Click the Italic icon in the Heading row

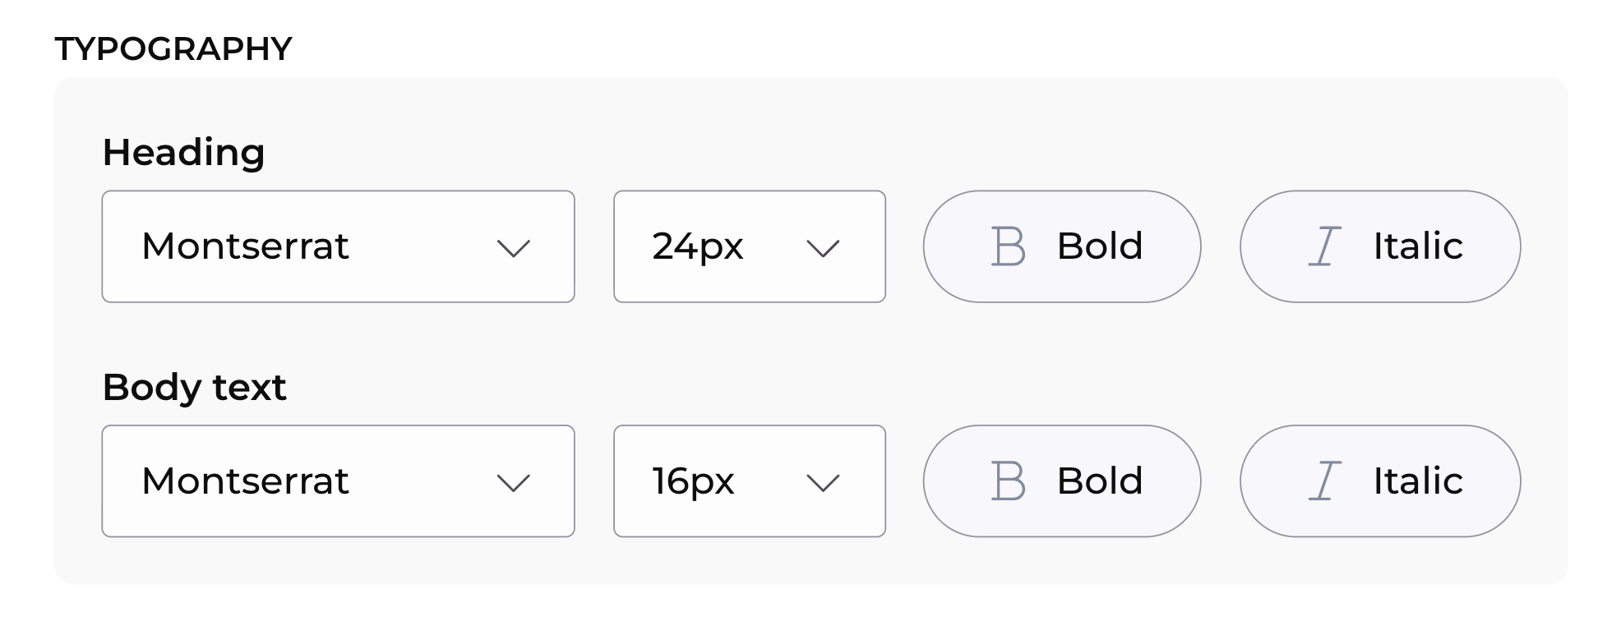pos(1325,245)
